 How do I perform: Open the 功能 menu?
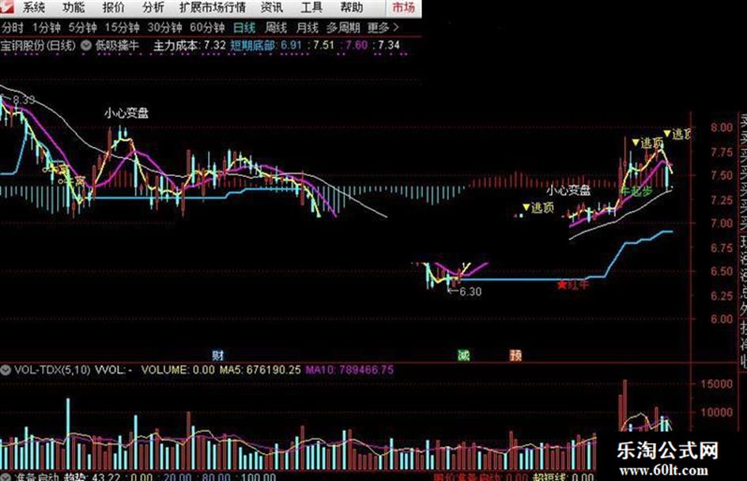(74, 8)
